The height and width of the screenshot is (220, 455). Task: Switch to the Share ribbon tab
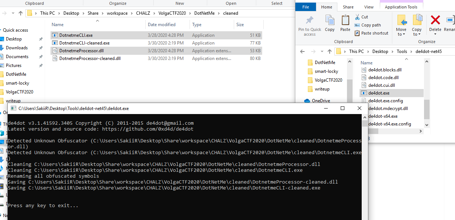(348, 7)
